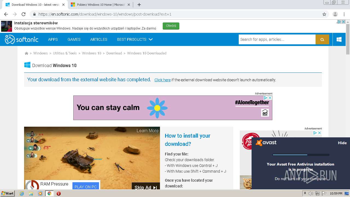Expand the BEST PRODUCTS dropdown

coord(135,39)
